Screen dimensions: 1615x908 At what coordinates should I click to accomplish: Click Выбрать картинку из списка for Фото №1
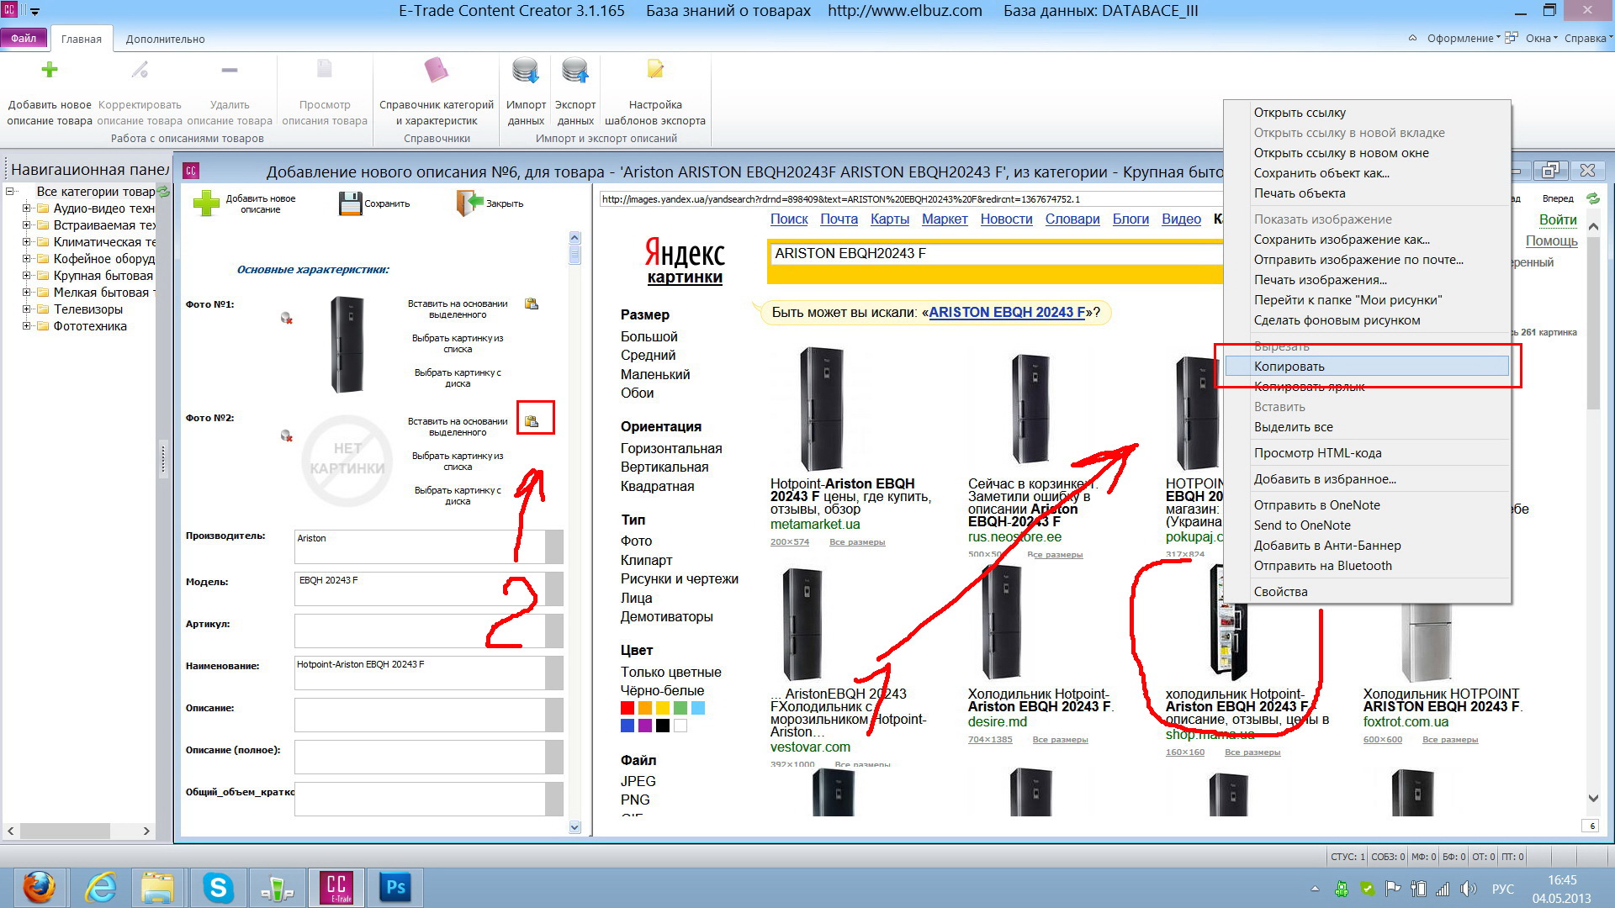[458, 344]
